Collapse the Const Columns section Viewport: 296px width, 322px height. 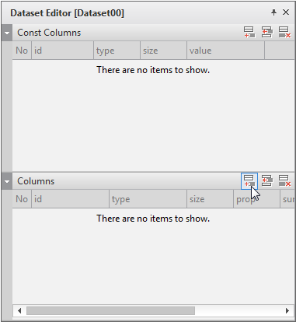(x=7, y=33)
